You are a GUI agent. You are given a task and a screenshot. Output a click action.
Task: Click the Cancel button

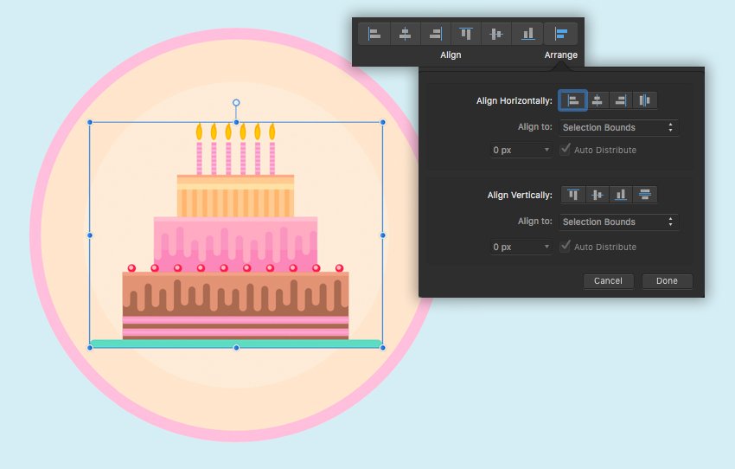(609, 281)
